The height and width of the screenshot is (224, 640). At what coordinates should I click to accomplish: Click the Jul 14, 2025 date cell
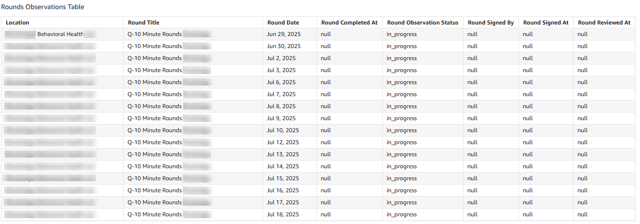pyautogui.click(x=283, y=166)
